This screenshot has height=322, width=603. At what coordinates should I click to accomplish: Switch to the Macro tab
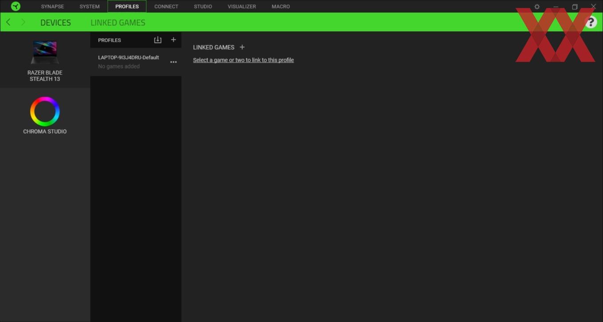(281, 7)
